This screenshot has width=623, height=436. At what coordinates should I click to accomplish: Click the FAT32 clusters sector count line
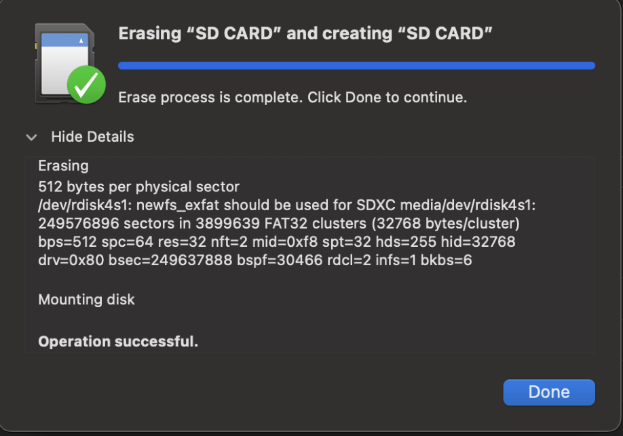point(279,224)
